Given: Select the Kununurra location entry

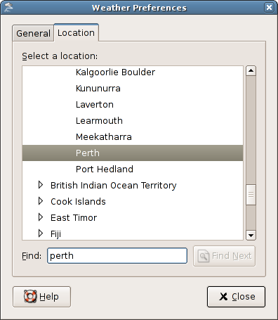Looking at the screenshot, I should click(x=133, y=88).
